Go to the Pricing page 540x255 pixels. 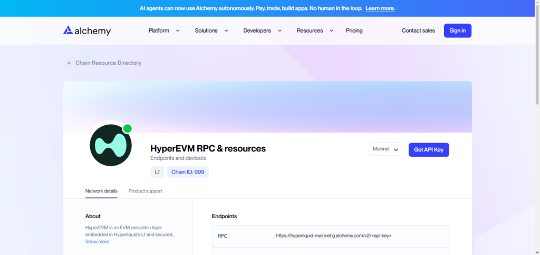coord(354,30)
